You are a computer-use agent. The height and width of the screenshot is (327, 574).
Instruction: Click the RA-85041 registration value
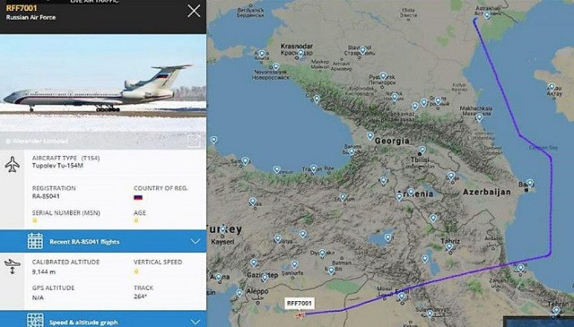[x=46, y=196]
